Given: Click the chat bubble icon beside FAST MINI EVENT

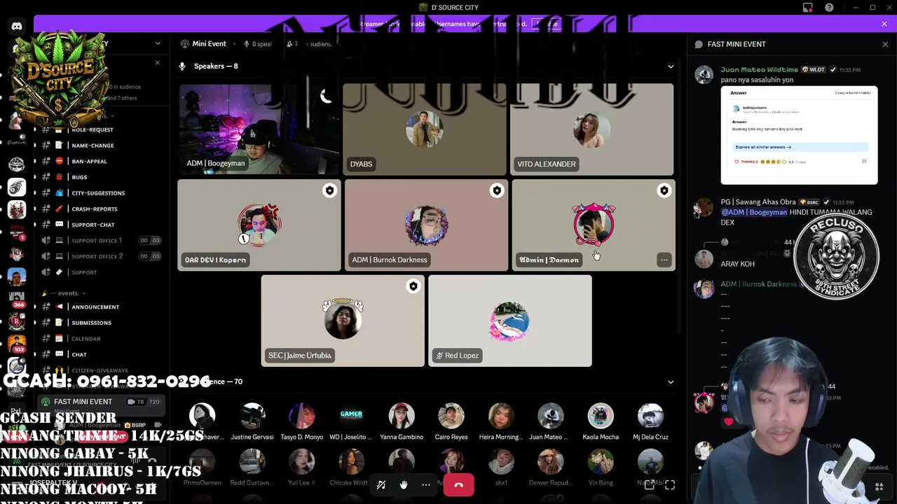Looking at the screenshot, I should pos(699,44).
